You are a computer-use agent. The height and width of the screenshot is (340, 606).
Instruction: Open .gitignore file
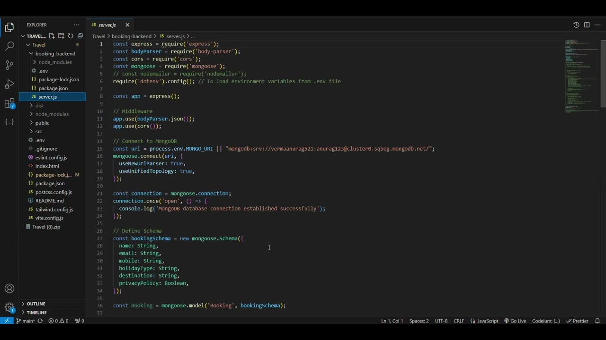(x=46, y=149)
